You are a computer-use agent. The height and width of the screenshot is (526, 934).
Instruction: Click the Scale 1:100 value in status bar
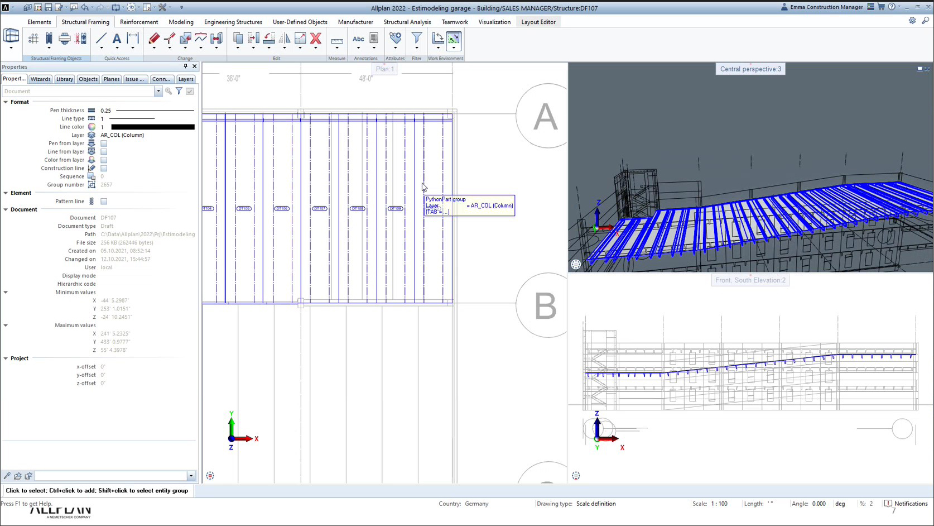tap(719, 504)
